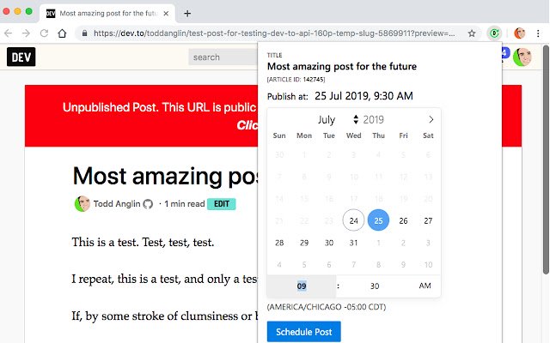This screenshot has height=343, width=550.
Task: Select July 24 in calendar
Action: (x=353, y=220)
